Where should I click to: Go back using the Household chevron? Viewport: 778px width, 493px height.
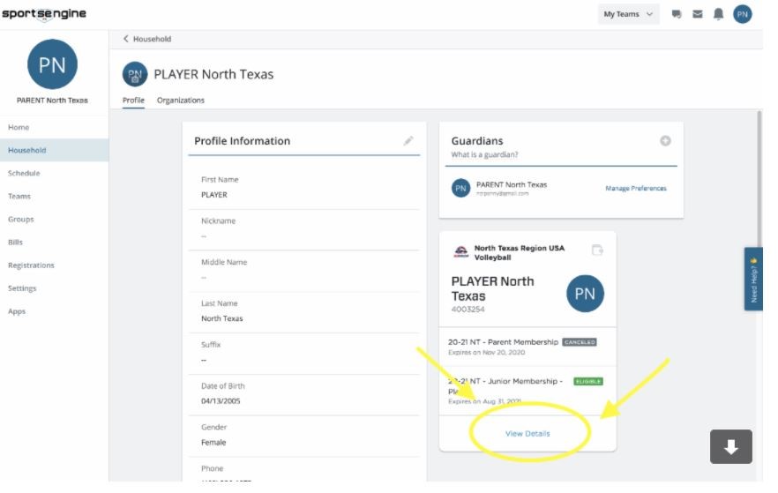click(x=126, y=39)
